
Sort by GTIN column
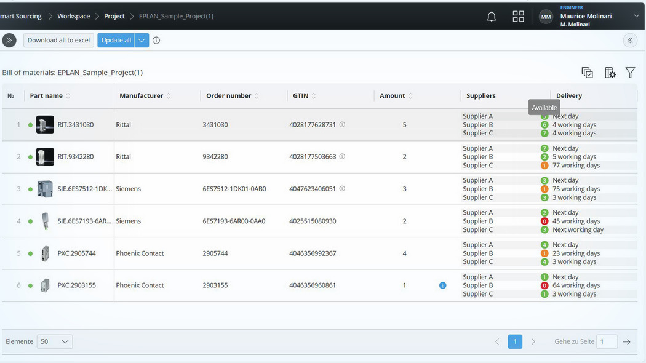314,95
